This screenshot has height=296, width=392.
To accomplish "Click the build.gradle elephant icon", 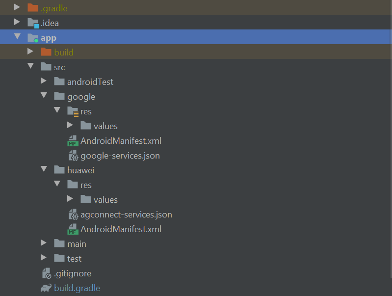I will click(46, 288).
